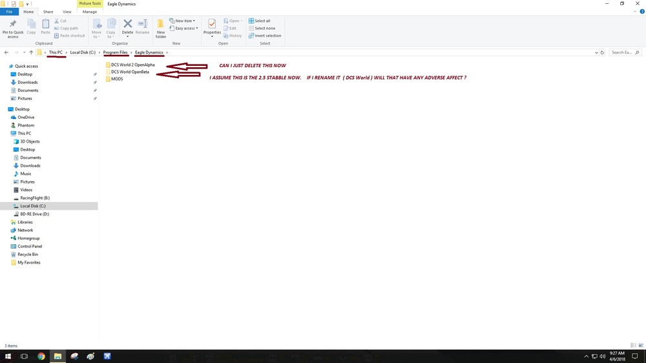Switch to the View ribbon tab

(67, 12)
